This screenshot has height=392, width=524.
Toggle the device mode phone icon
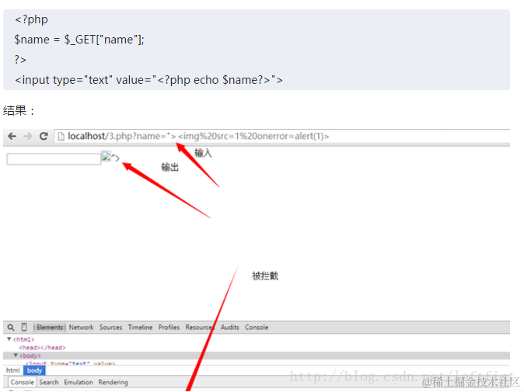tap(24, 328)
